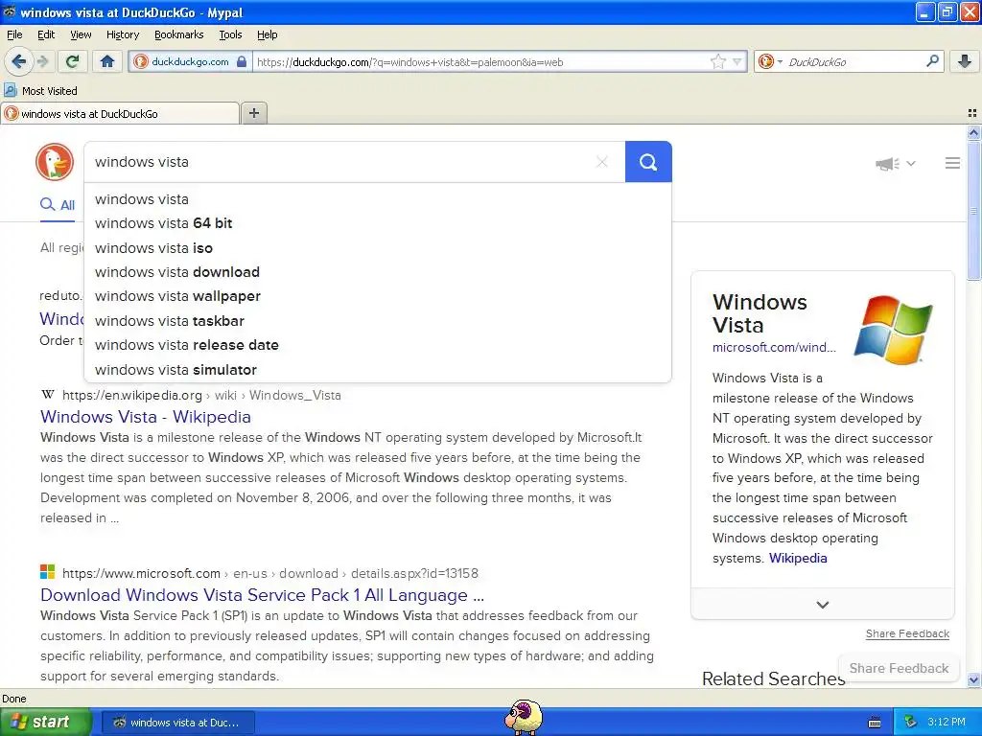Open the Windows Start menu
The width and height of the screenshot is (982, 736).
45,723
